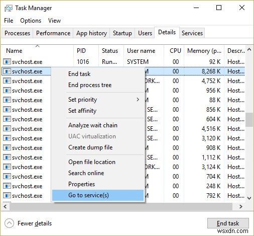Click the svchost.exe icon in the 704 K row

click(7, 177)
